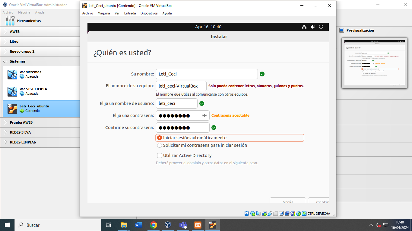Select Solicitar mi contraseña para iniciar sesión
This screenshot has width=412, height=231.
[160, 145]
